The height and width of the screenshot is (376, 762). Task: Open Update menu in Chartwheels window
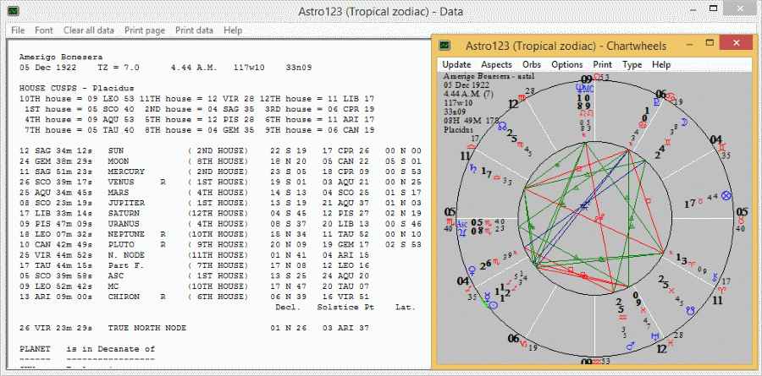coord(456,64)
